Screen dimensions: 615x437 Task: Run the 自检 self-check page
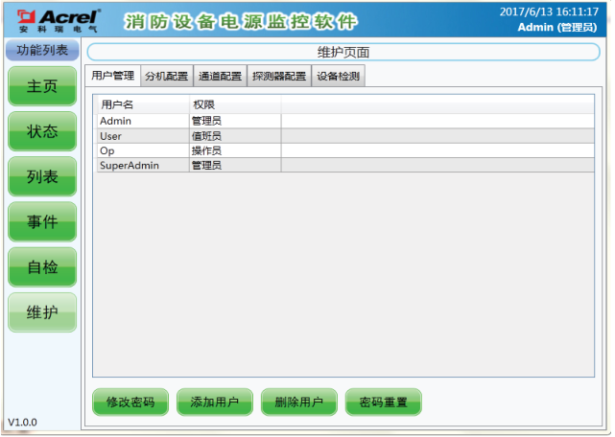[x=42, y=267]
